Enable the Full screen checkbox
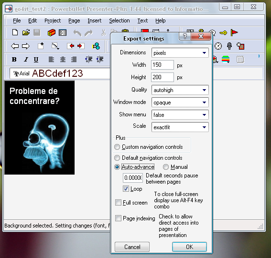The height and width of the screenshot is (258, 271). (x=118, y=203)
